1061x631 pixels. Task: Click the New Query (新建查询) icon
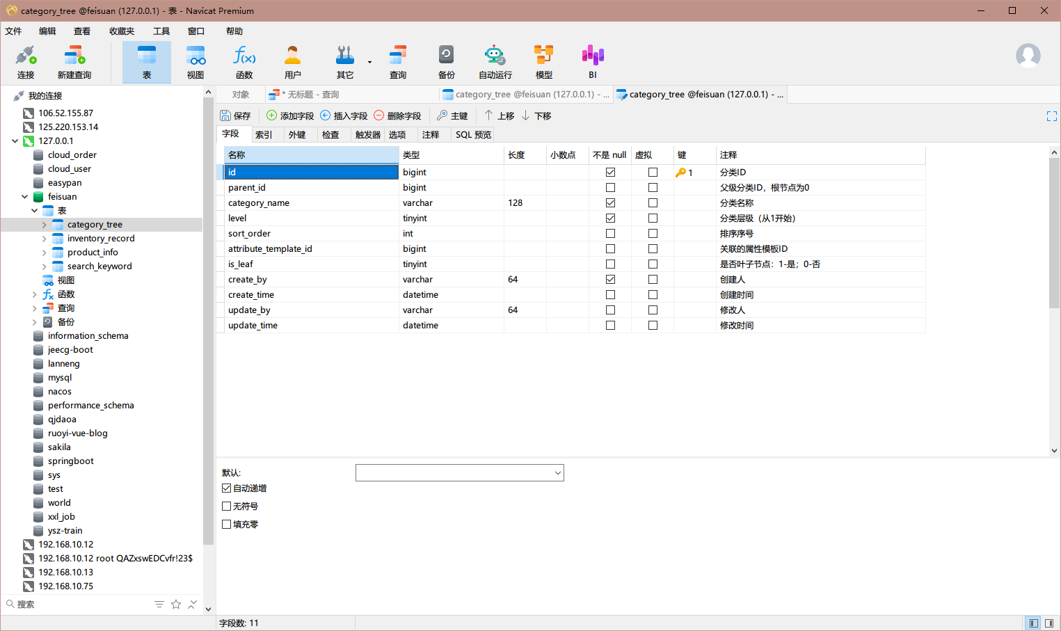pyautogui.click(x=74, y=62)
